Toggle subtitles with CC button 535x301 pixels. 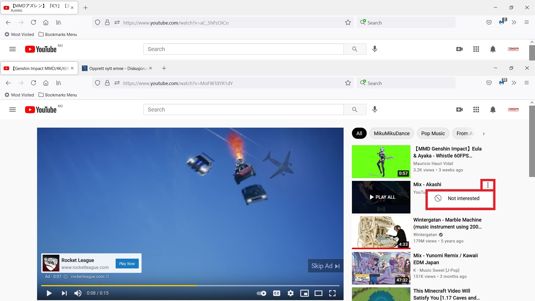coord(277,293)
